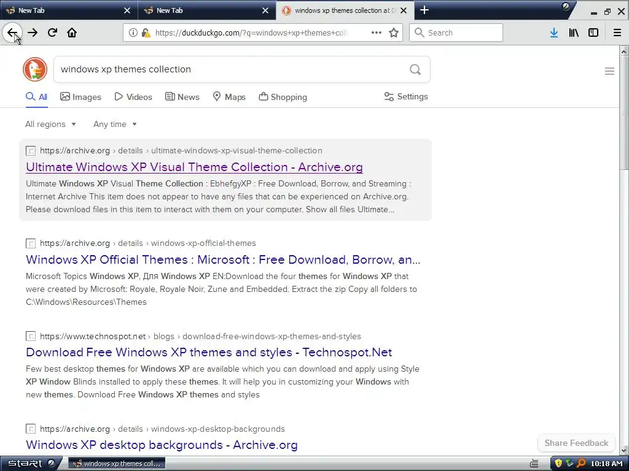The height and width of the screenshot is (471, 629).
Task: Click the circular icon left of minimize button
Action: (x=566, y=6)
